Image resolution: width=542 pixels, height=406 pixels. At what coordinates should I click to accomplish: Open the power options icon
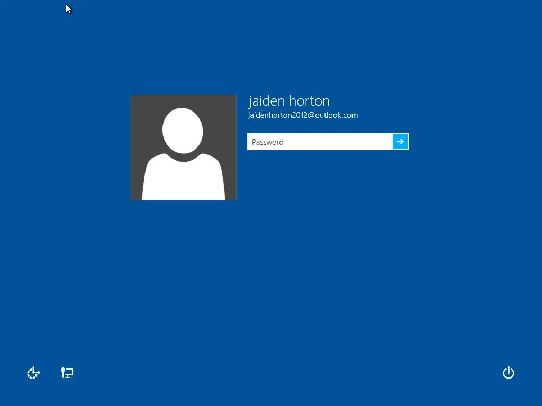[509, 373]
